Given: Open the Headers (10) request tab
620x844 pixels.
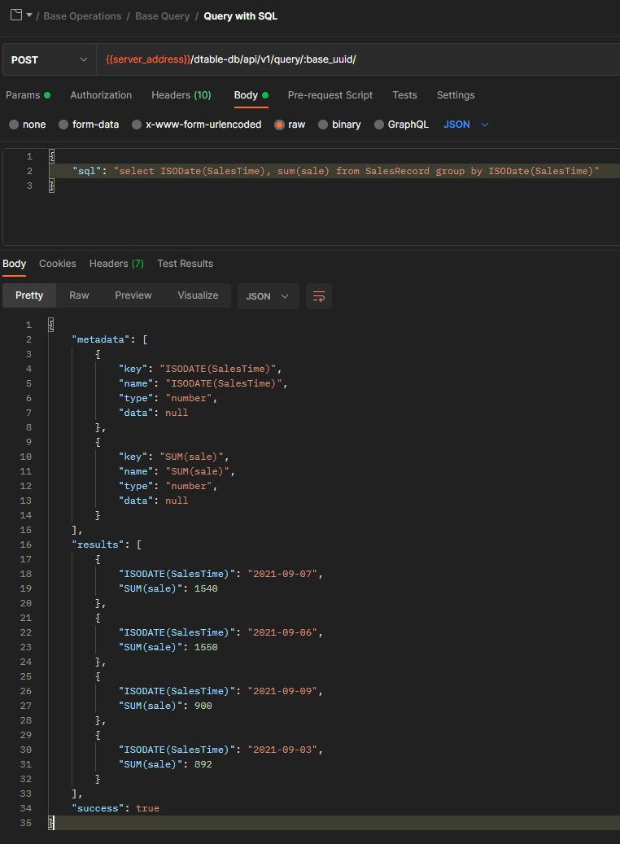Looking at the screenshot, I should 181,95.
